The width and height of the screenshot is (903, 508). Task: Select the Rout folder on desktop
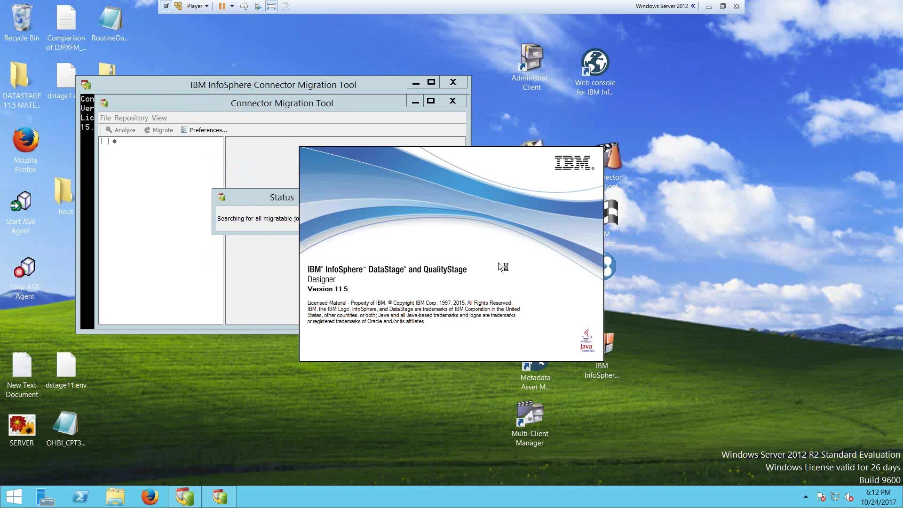[65, 197]
